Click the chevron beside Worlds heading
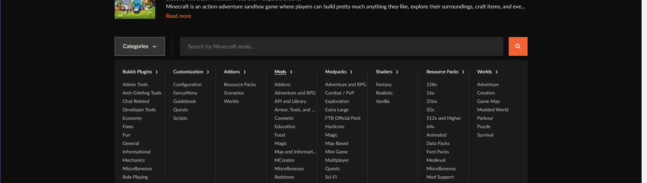647x183 pixels. (497, 72)
